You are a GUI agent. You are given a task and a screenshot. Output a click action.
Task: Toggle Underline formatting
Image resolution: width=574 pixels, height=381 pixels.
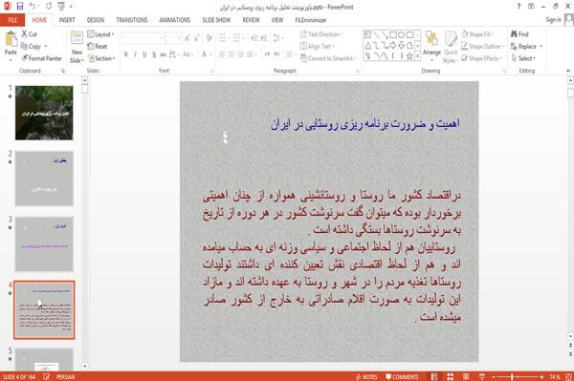pos(144,54)
